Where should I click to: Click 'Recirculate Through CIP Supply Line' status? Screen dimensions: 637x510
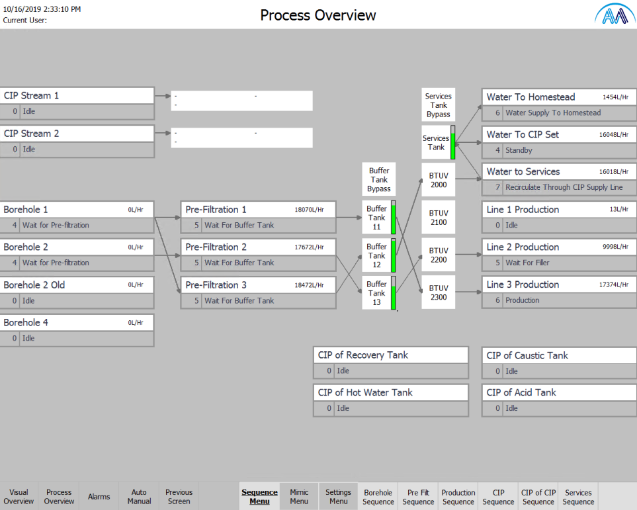[x=564, y=187]
